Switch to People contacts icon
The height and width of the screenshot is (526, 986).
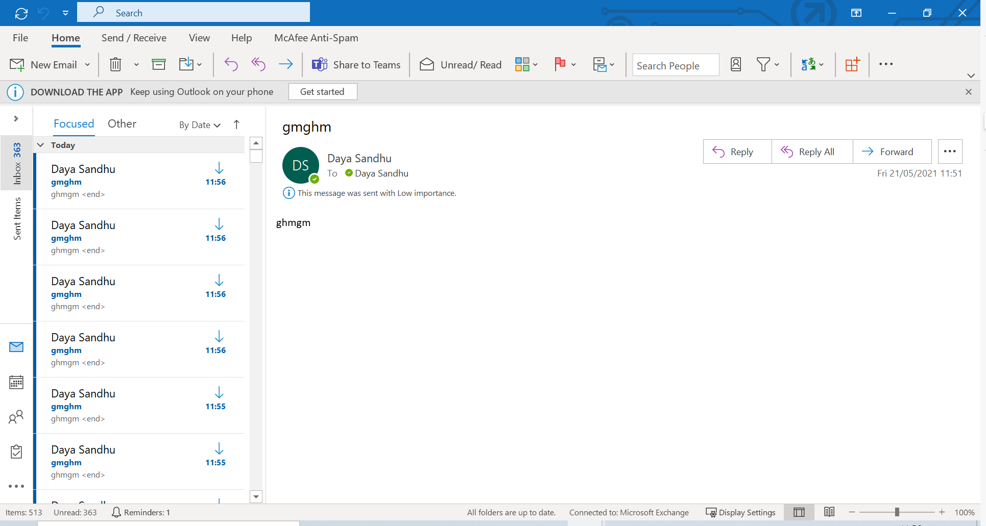16,417
